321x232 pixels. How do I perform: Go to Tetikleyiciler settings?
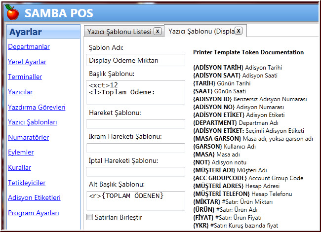[27, 183]
